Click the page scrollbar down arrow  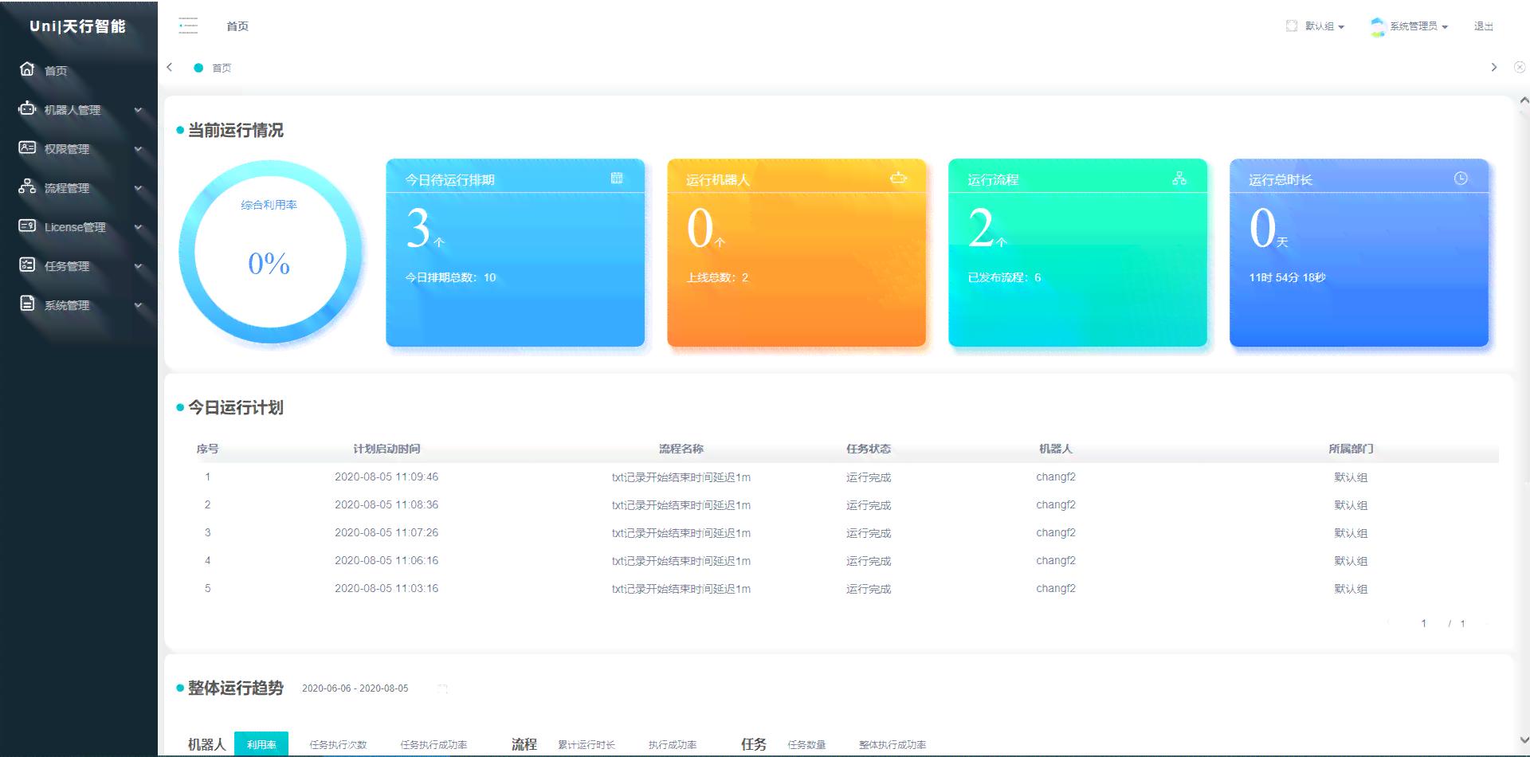coord(1524,740)
